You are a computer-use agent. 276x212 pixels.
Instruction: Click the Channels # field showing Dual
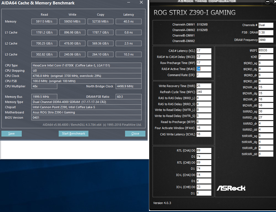(x=266, y=25)
